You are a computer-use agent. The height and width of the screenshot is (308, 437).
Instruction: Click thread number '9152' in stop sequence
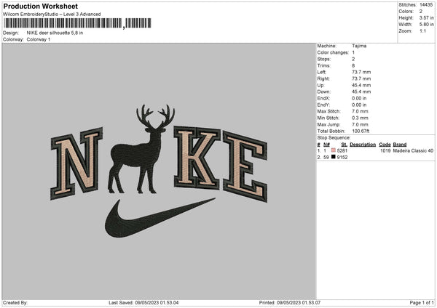[342, 158]
